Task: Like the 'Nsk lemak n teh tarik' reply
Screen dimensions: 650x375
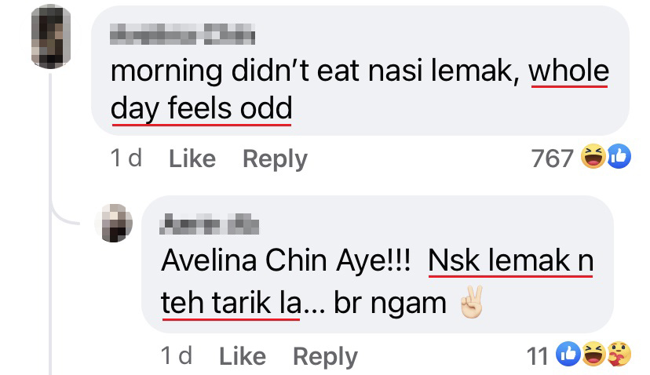Action: point(243,356)
